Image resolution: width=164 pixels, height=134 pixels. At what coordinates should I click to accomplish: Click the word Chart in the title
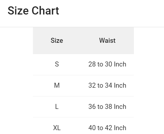[x=45, y=11]
